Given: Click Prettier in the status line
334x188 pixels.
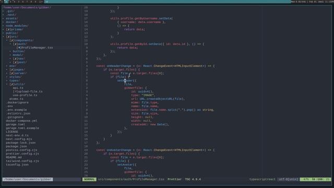Looking at the screenshot, I should [174, 179].
